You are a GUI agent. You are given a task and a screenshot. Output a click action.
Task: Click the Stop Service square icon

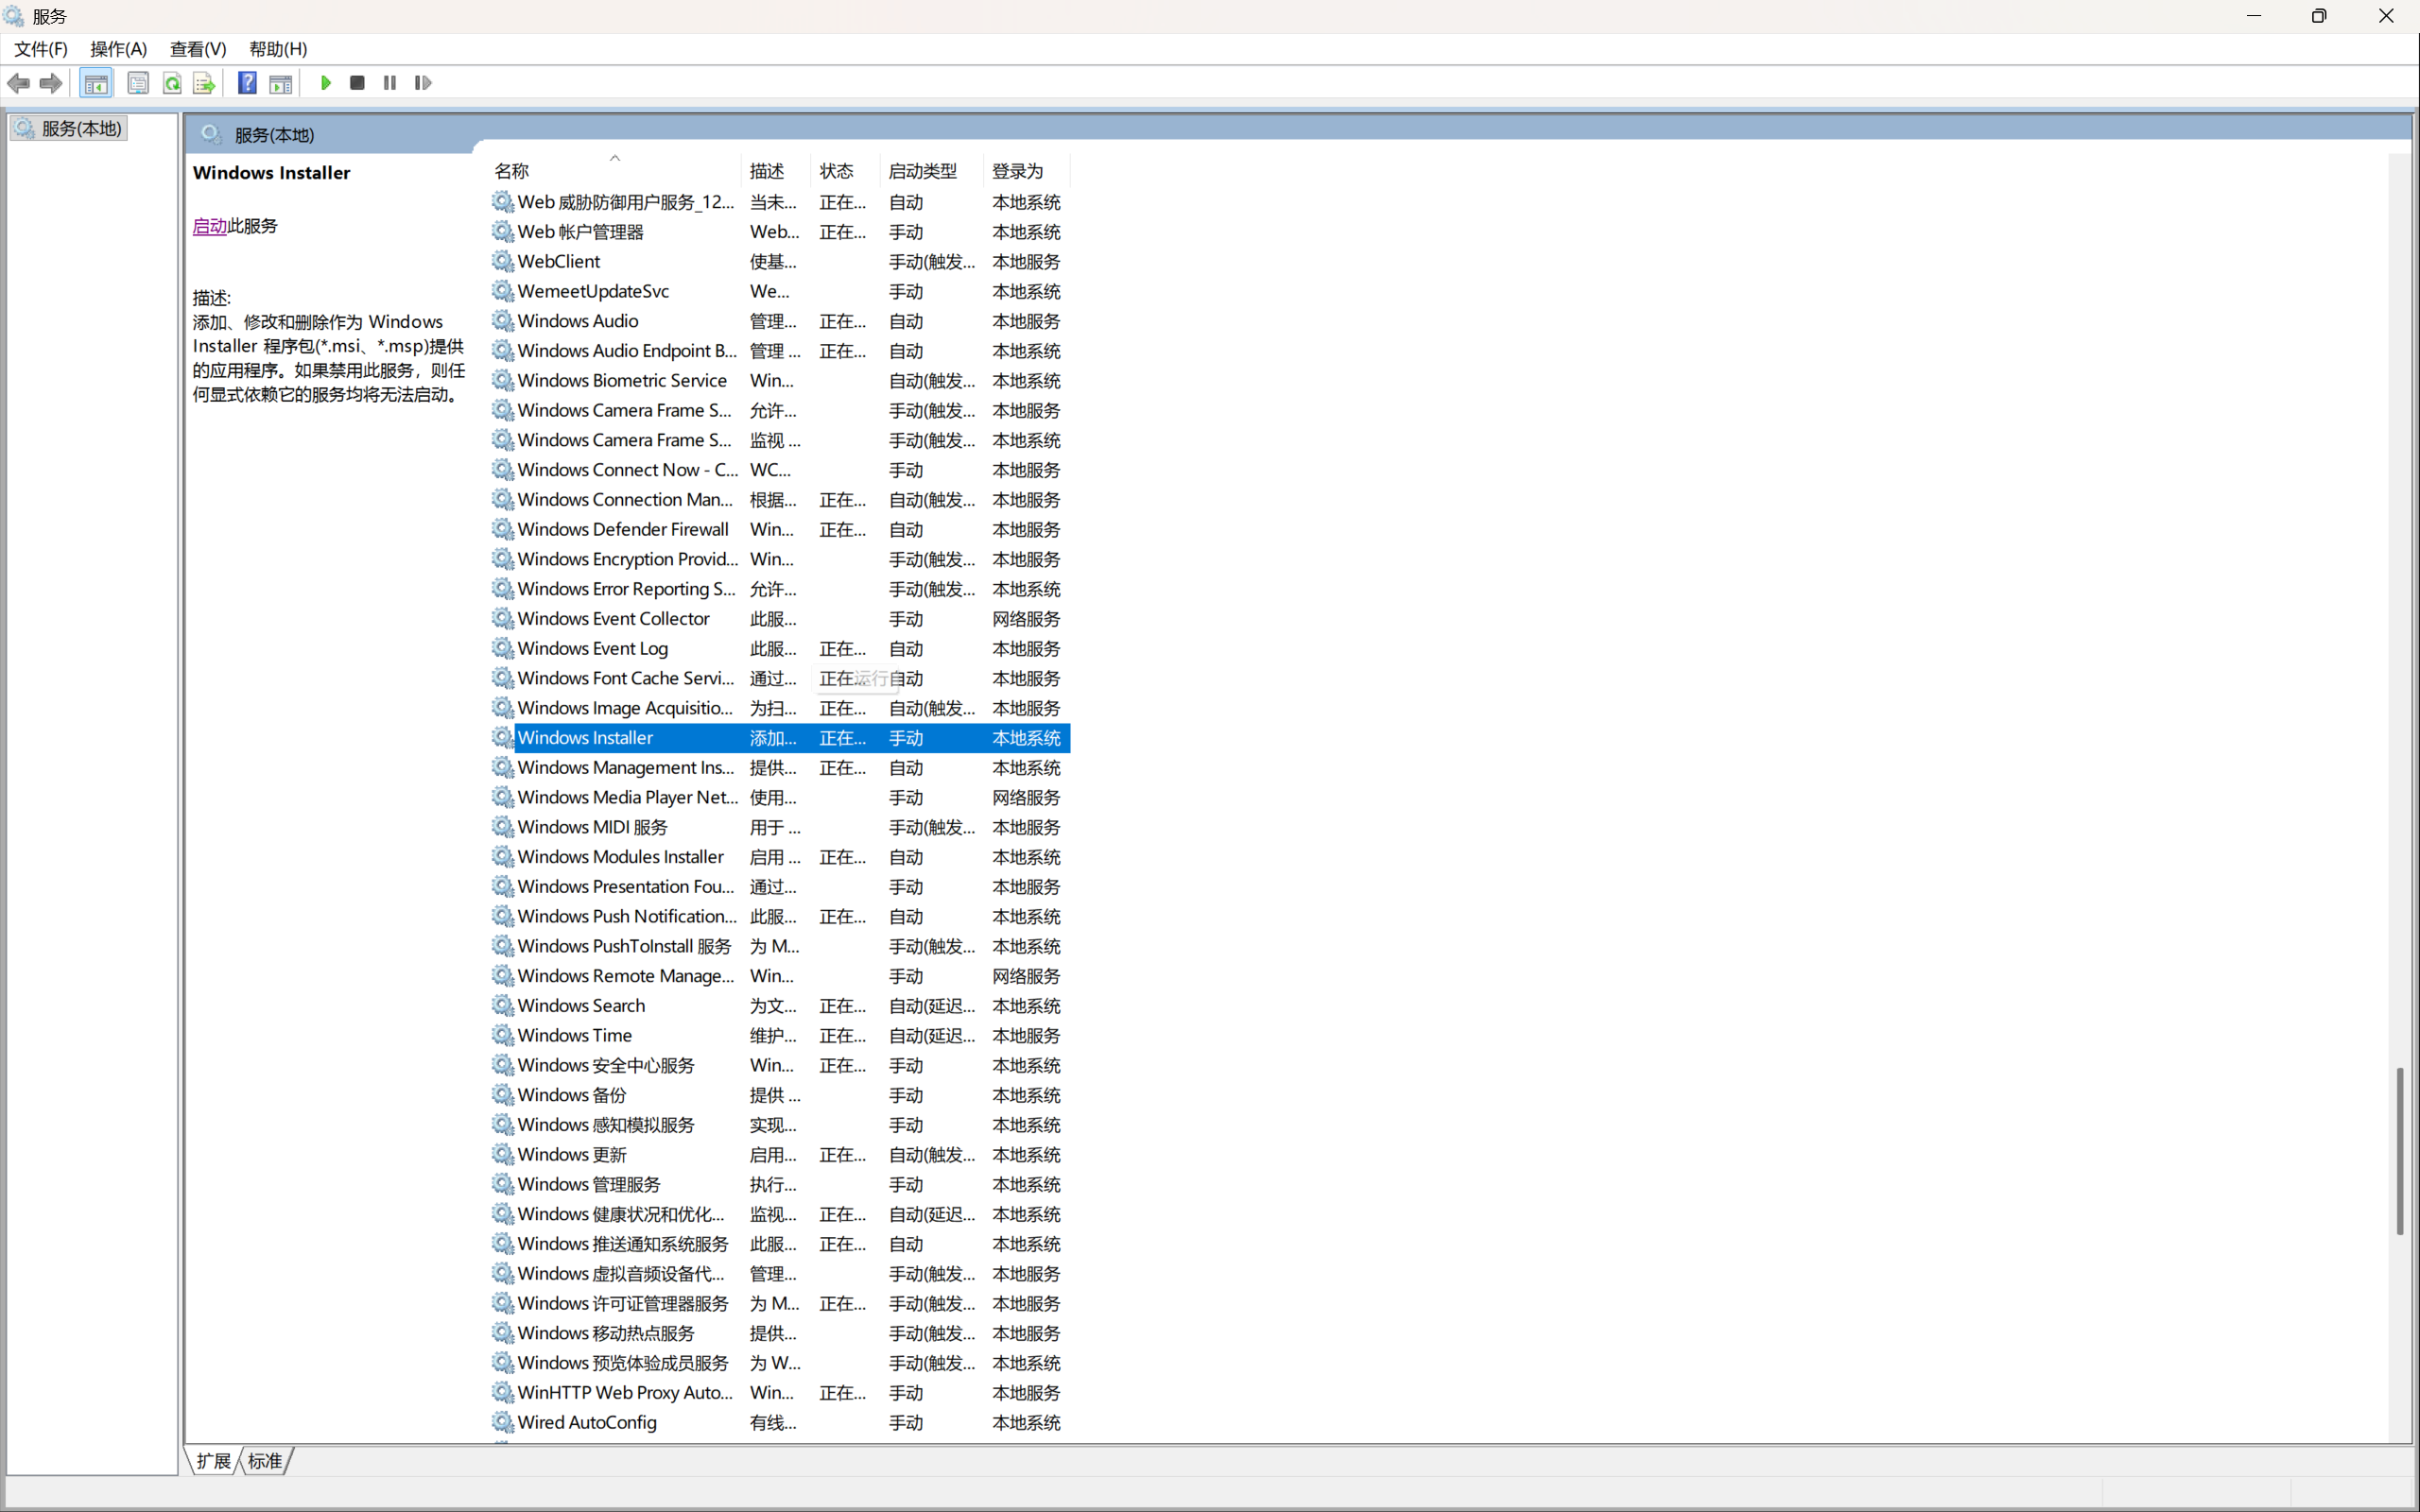pos(357,83)
